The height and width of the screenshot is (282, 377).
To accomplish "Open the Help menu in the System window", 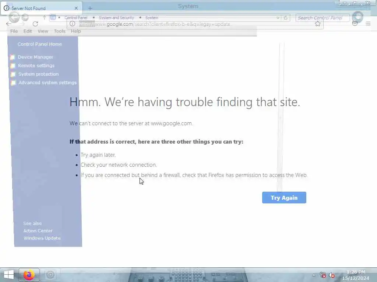I will pos(76,31).
